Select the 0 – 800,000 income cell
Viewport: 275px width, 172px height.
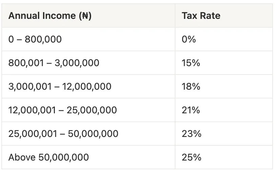point(88,39)
